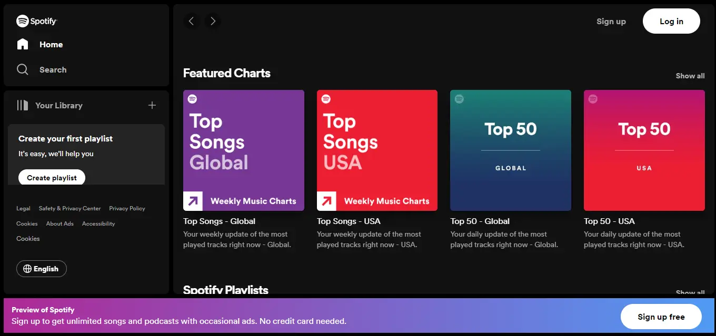The image size is (716, 336).
Task: Click 'Preview of Spotify' banner text
Action: pos(43,310)
